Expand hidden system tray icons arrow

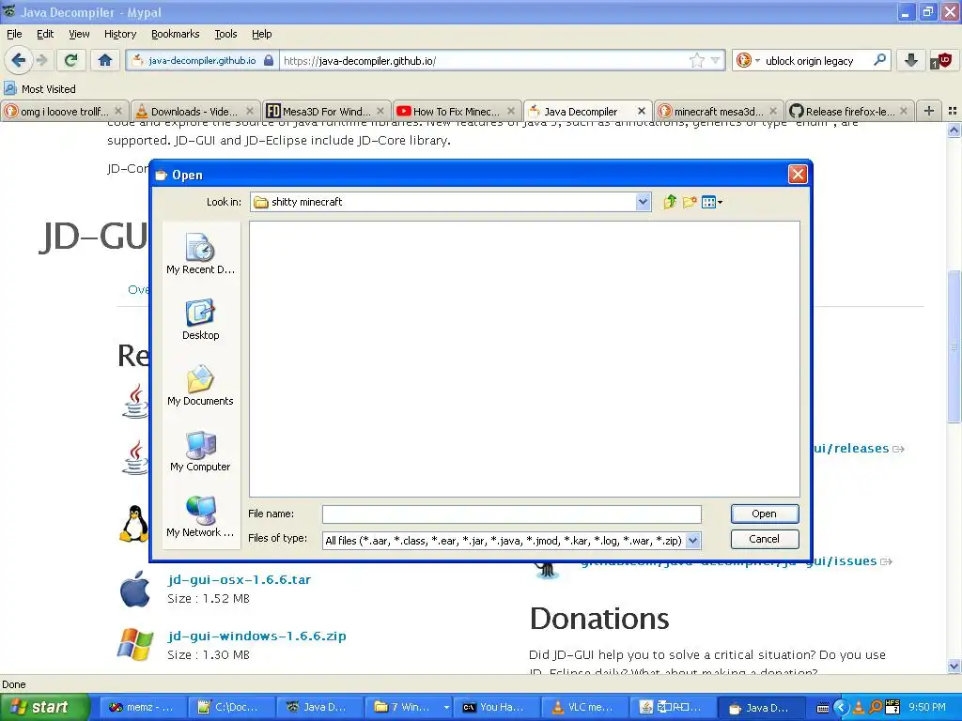pyautogui.click(x=841, y=708)
